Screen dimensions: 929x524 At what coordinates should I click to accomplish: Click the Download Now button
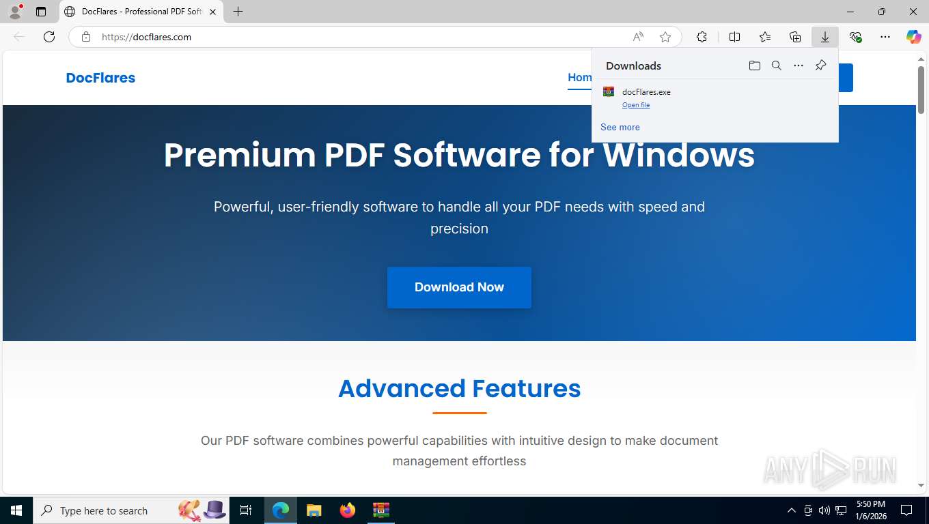(459, 287)
